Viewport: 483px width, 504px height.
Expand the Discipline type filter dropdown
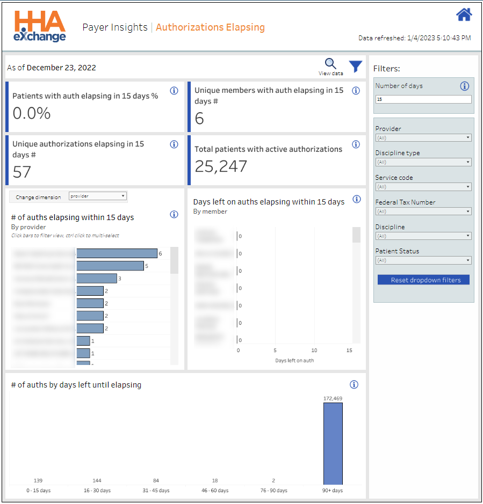click(423, 162)
